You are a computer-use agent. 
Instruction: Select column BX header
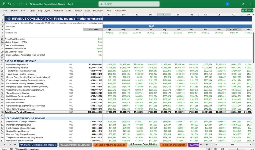[x=164, y=14]
